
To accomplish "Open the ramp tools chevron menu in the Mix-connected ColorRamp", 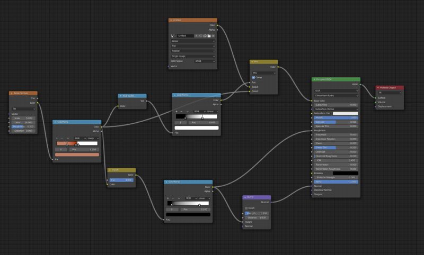I will [188, 111].
